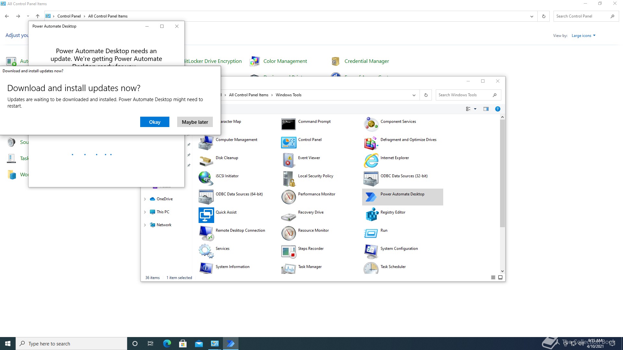Open the Performance Monitor icon

click(288, 197)
